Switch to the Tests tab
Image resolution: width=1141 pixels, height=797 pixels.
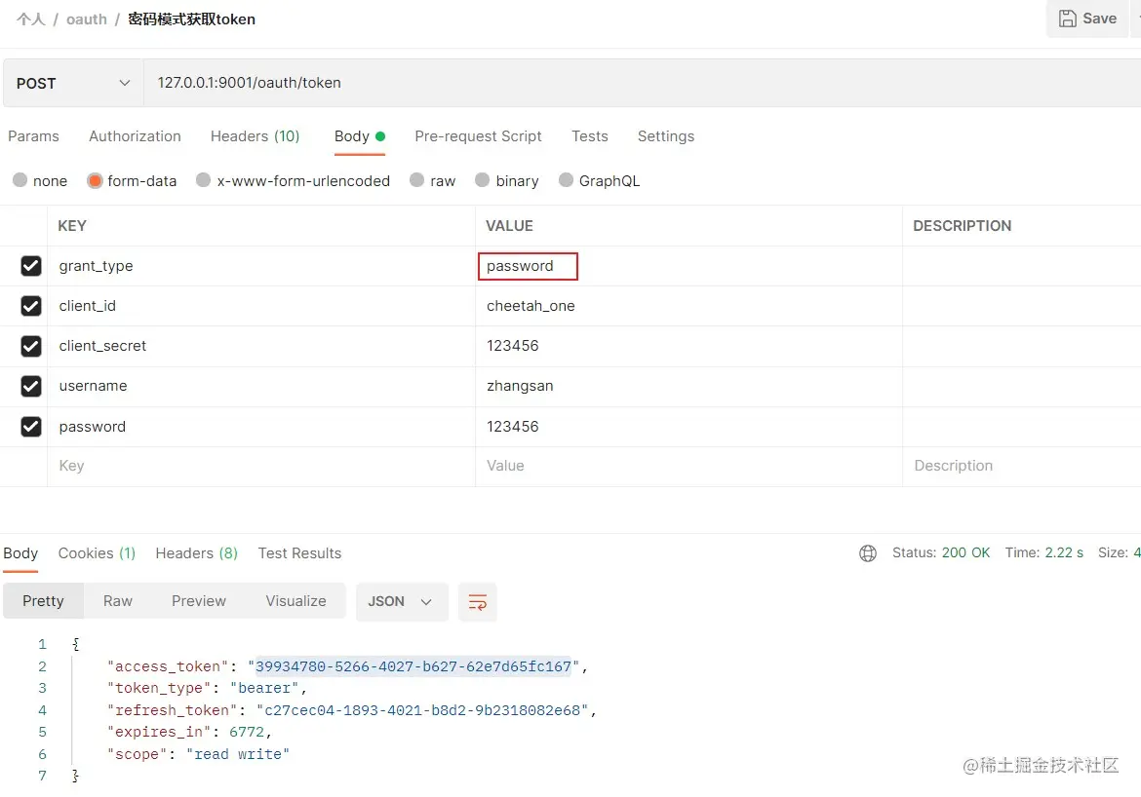(589, 136)
